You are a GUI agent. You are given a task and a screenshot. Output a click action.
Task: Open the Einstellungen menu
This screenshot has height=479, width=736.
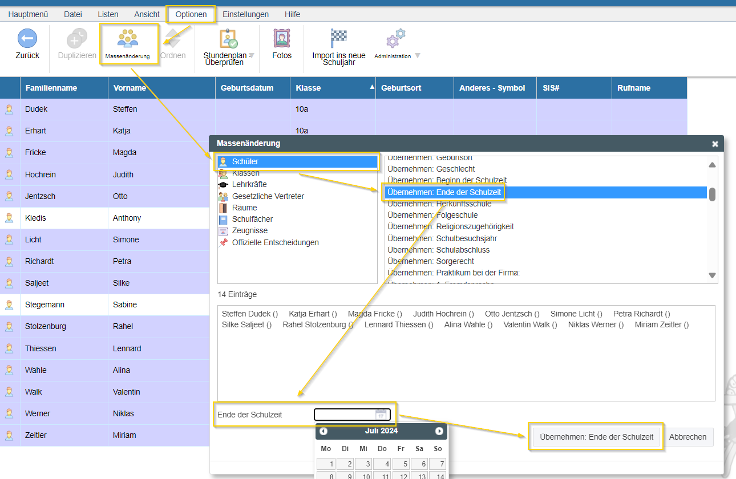[245, 14]
